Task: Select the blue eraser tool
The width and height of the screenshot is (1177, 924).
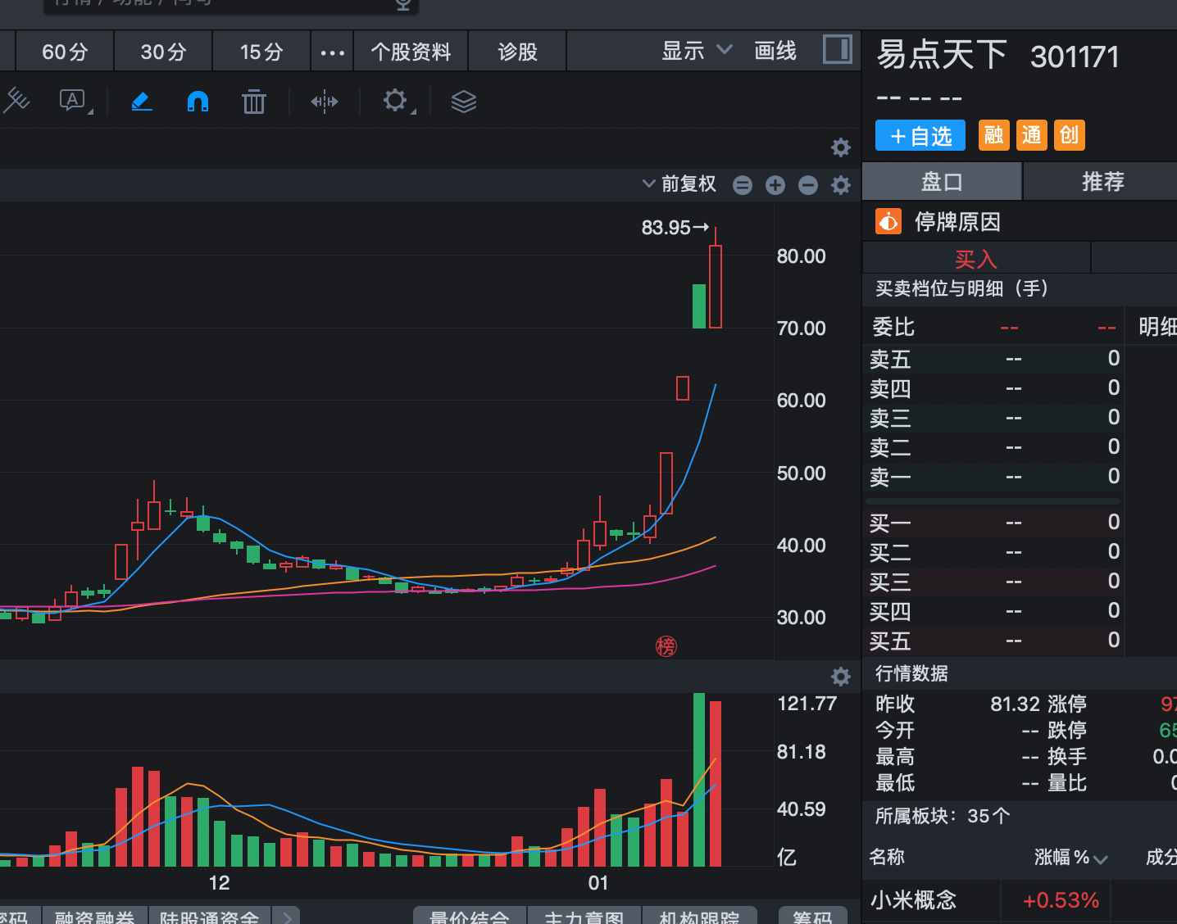Action: click(141, 102)
